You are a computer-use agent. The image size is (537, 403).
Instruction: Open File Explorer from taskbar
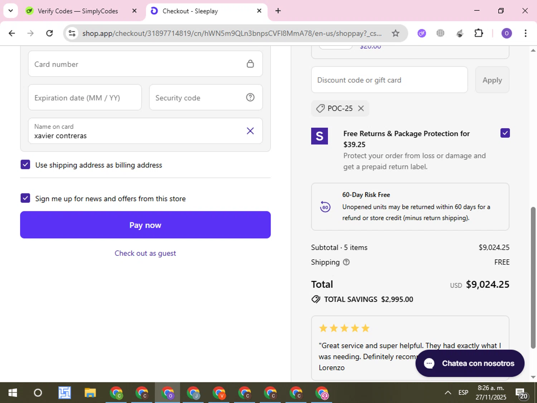90,393
